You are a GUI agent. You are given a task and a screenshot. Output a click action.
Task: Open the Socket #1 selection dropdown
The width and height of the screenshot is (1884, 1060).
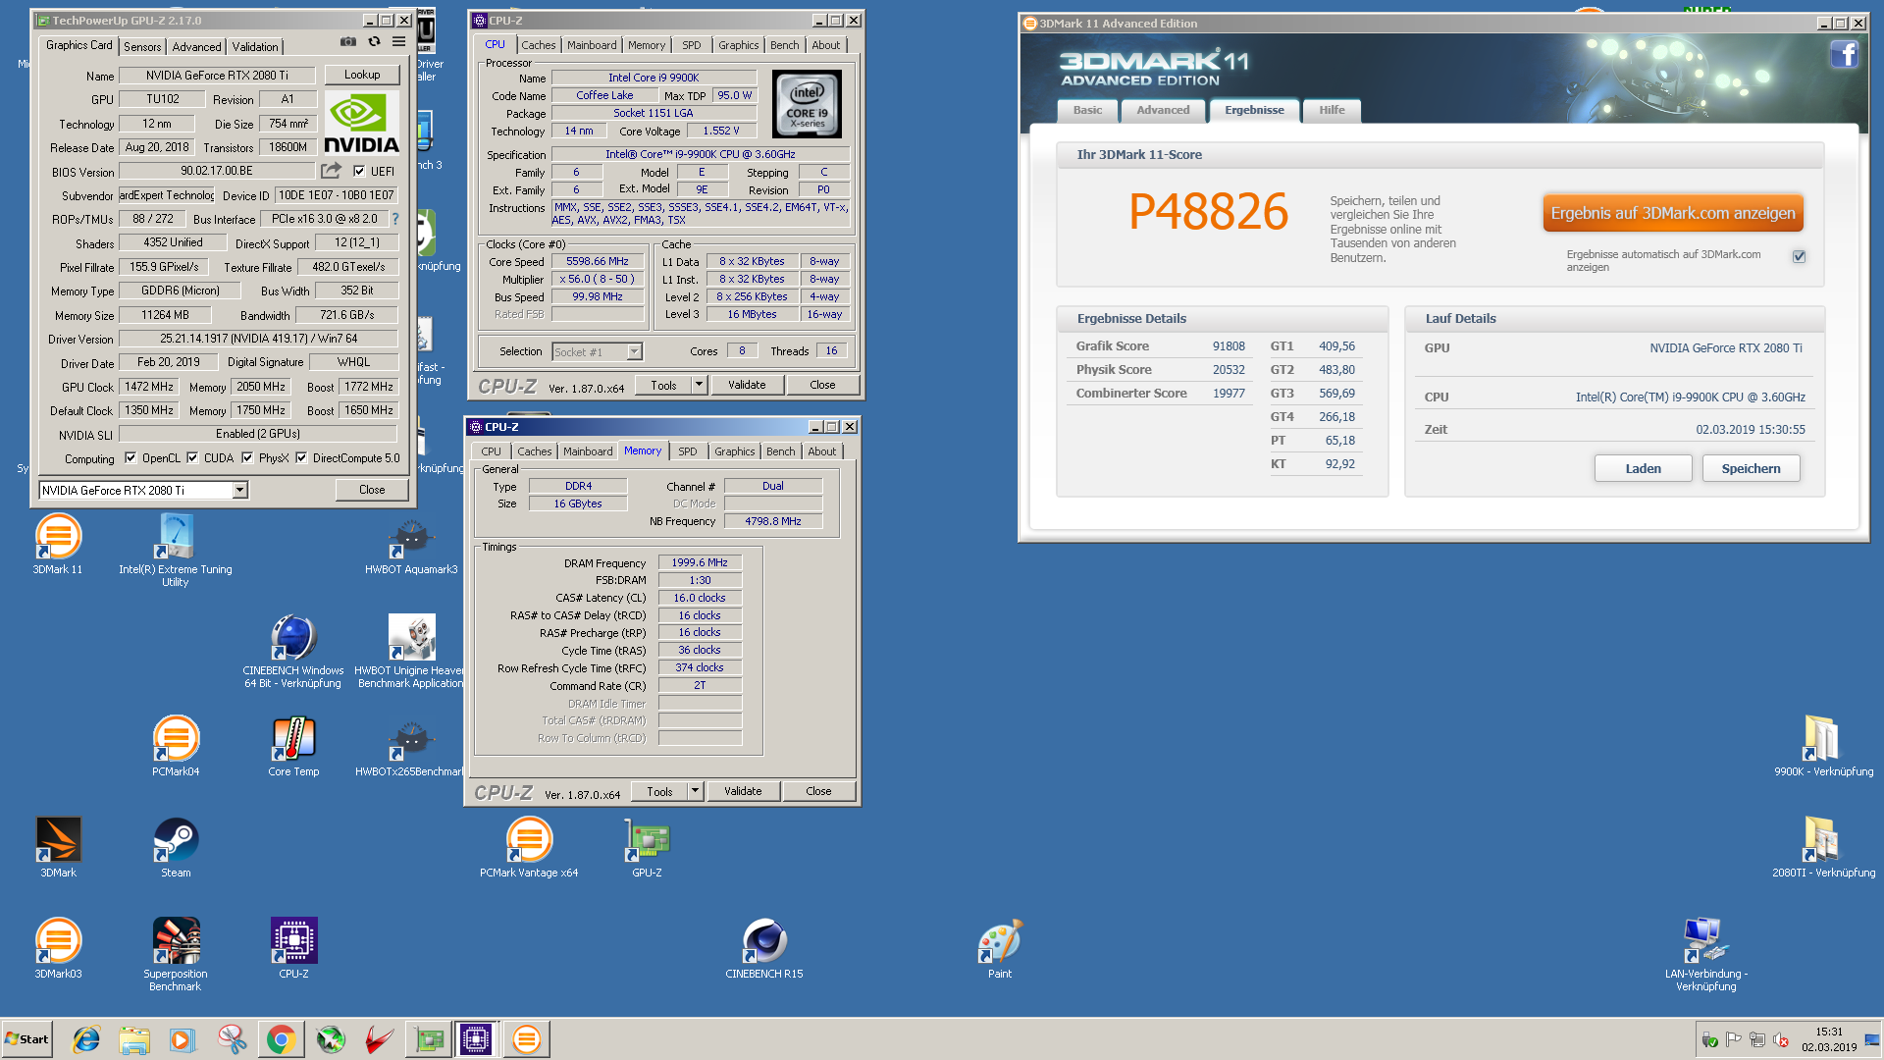tap(634, 351)
